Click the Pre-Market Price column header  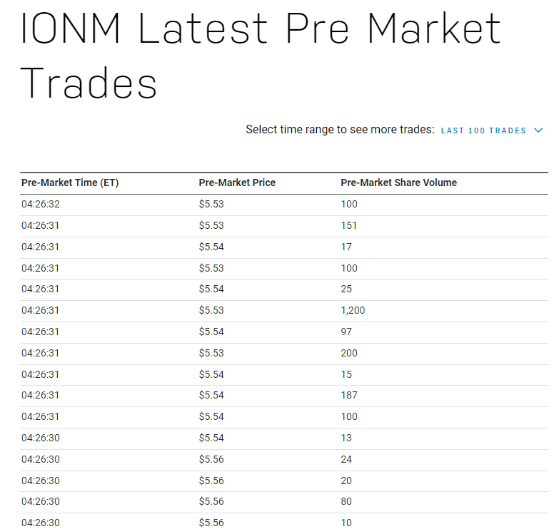click(237, 183)
